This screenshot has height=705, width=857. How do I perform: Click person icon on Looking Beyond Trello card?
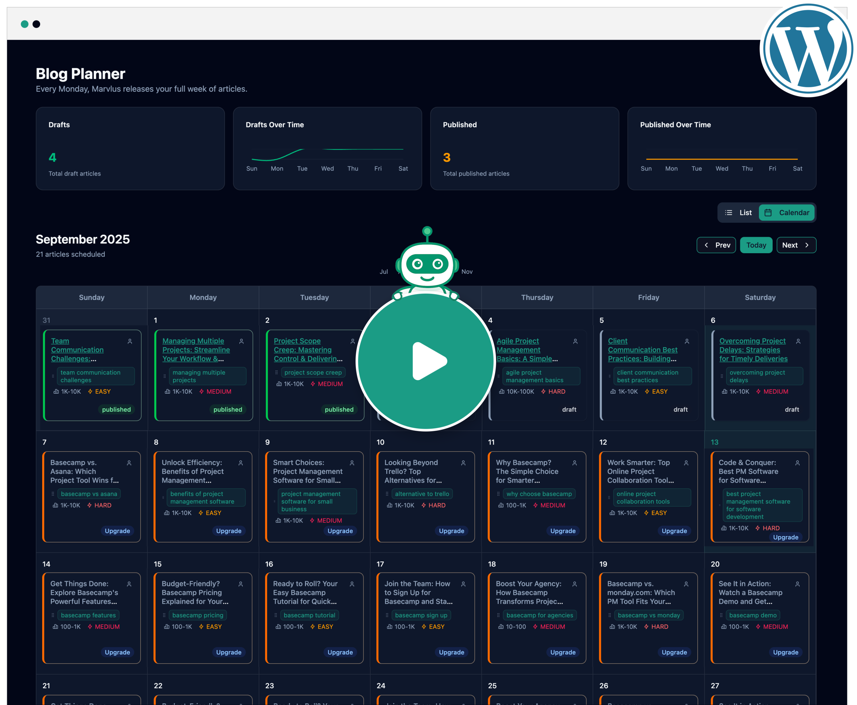pos(463,463)
